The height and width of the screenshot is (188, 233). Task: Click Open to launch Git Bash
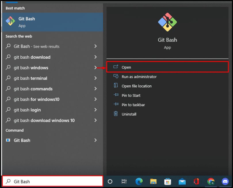pos(127,67)
